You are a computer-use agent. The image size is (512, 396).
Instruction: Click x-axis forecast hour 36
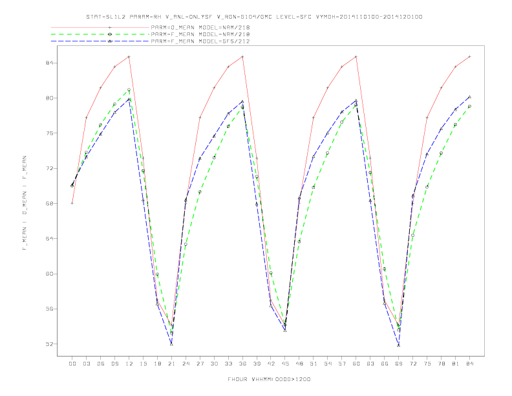click(242, 364)
